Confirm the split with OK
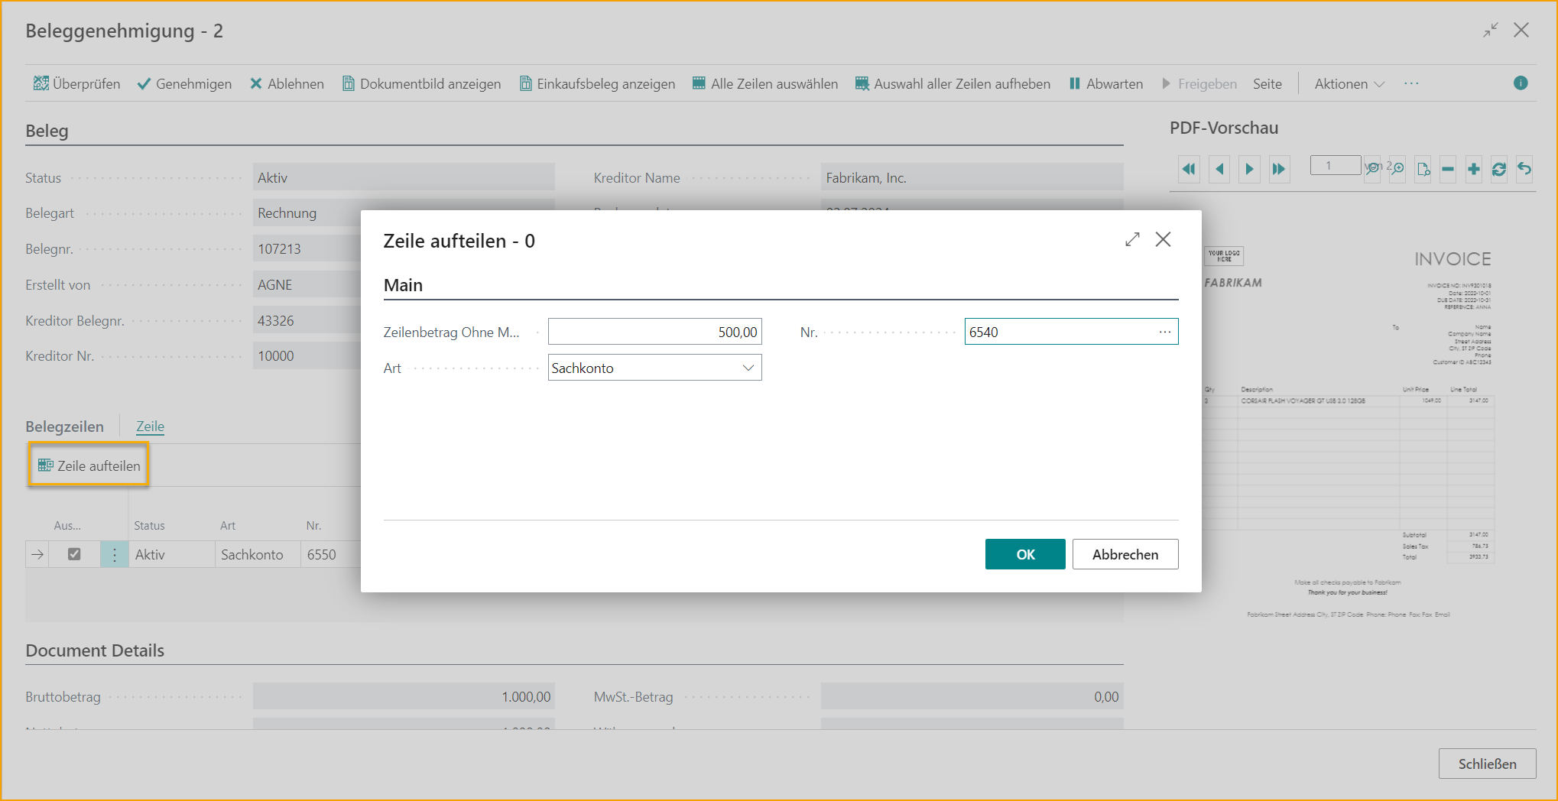Viewport: 1558px width, 801px height. [1024, 554]
